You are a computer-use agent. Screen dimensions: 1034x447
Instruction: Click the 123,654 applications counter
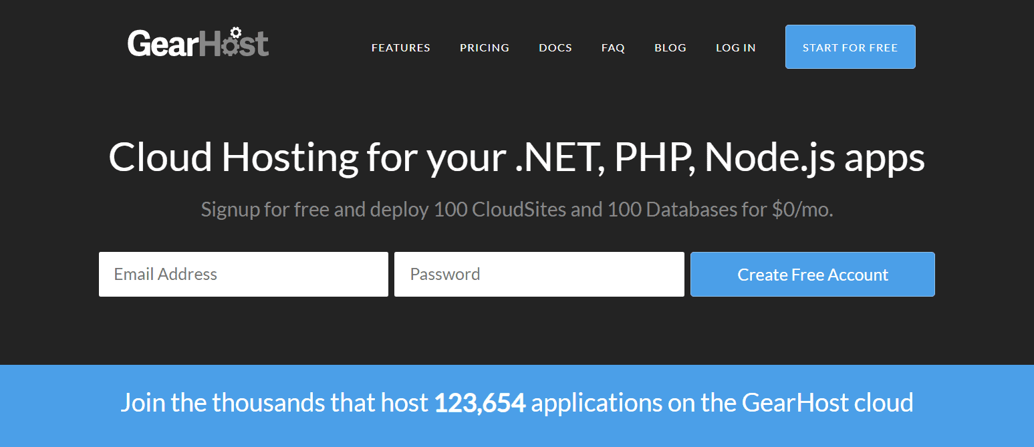tap(481, 402)
